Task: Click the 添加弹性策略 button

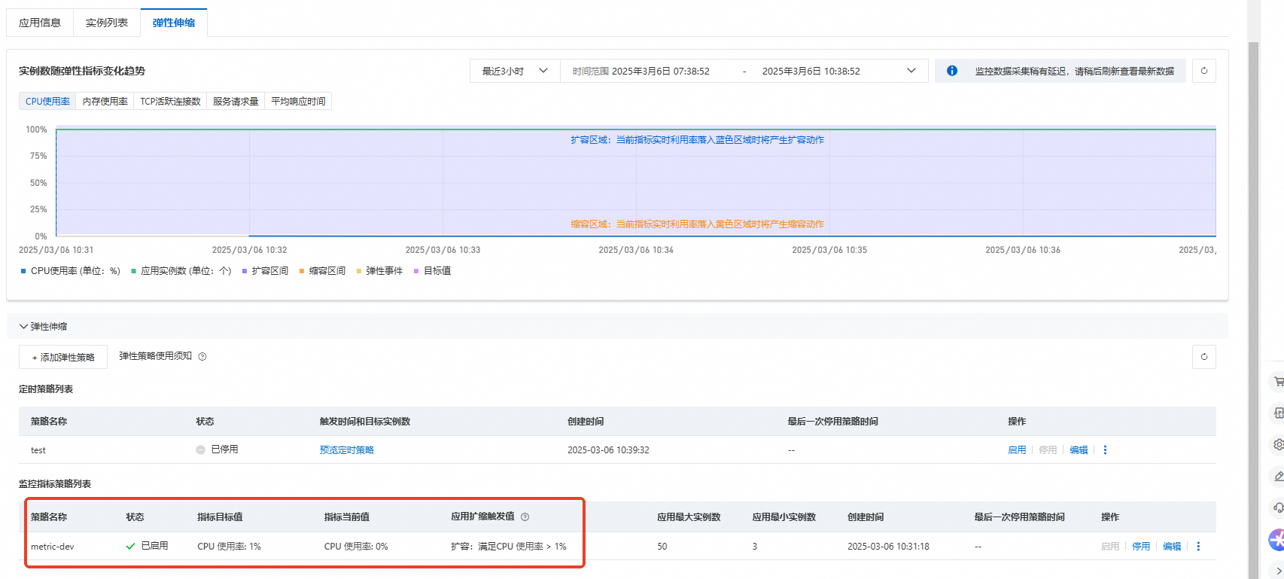Action: click(x=63, y=357)
